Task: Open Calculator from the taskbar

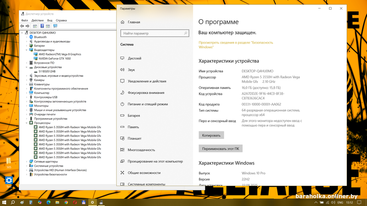Action: pos(31,202)
